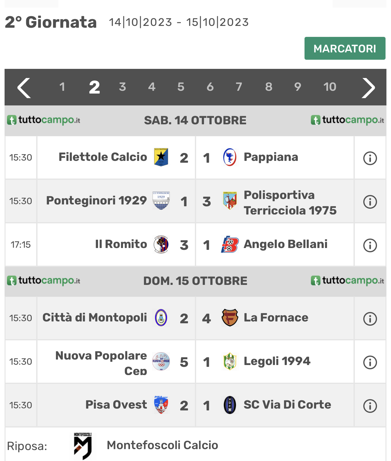The width and height of the screenshot is (391, 461).
Task: Jump to matchday 7
Action: (239, 87)
